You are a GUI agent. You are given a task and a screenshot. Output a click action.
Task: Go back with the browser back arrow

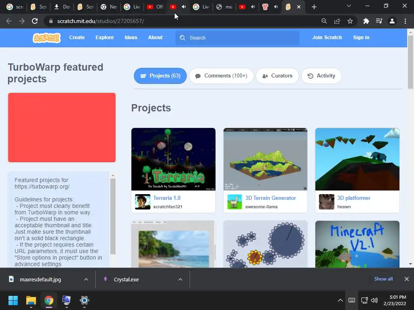pos(9,21)
